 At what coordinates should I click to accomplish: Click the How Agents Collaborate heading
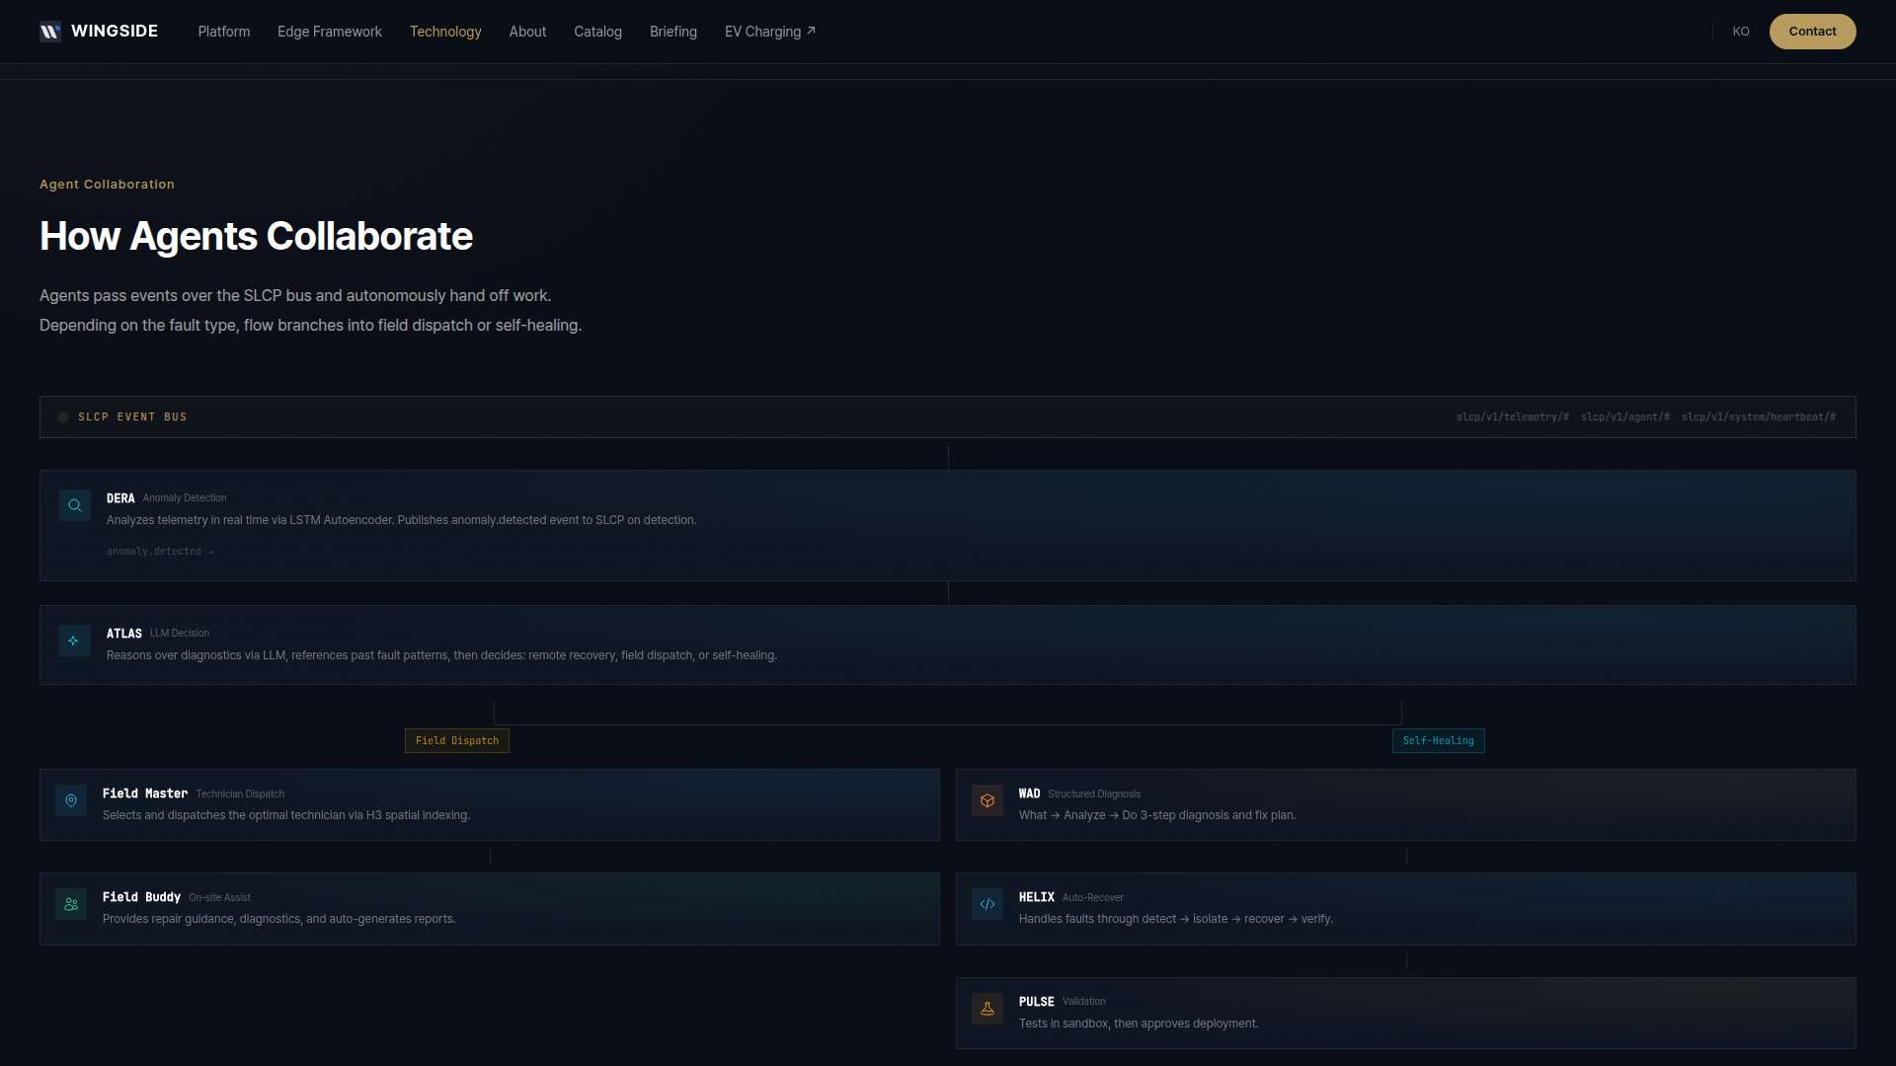pyautogui.click(x=256, y=236)
